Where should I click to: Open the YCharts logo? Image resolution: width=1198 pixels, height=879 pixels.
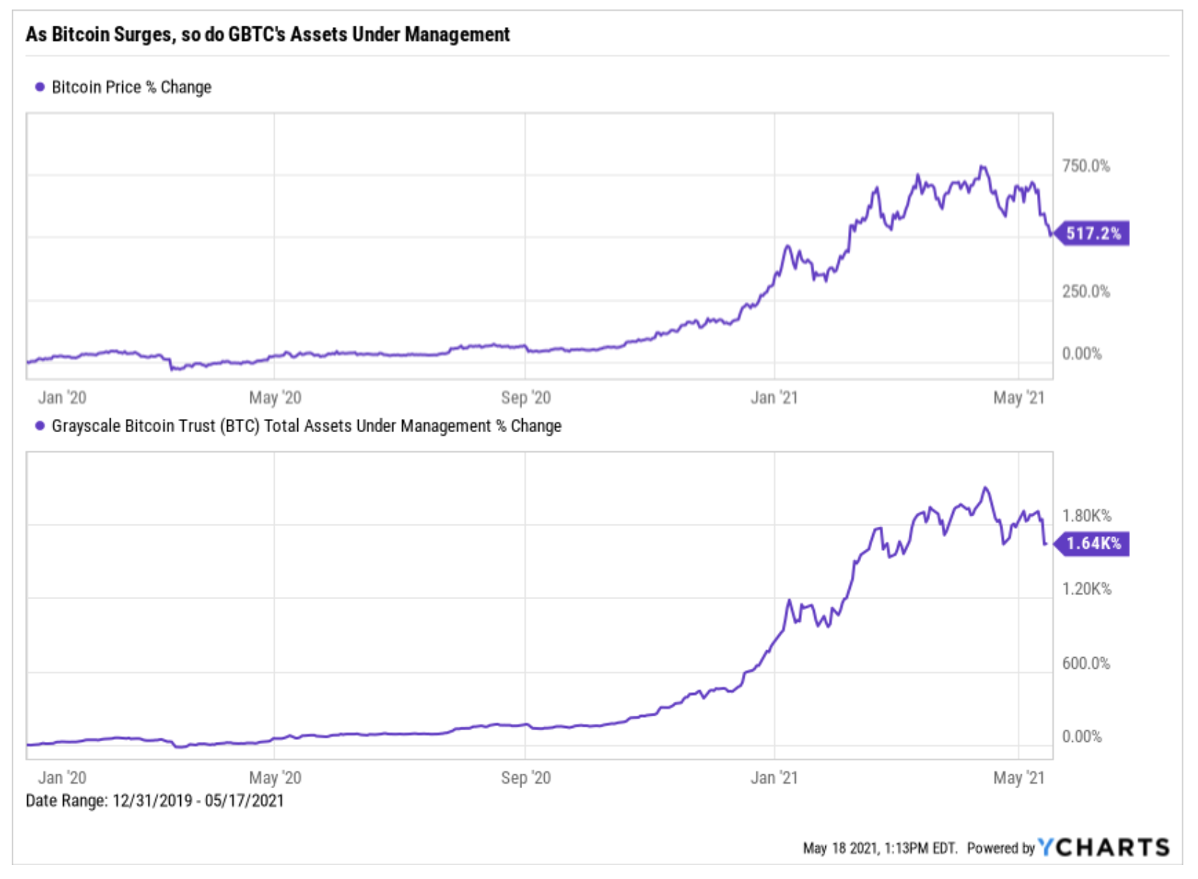(1104, 848)
